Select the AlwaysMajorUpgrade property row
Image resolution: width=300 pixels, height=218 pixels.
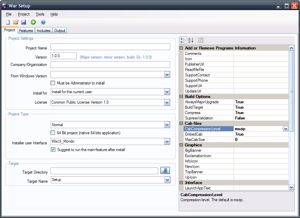[236, 102]
